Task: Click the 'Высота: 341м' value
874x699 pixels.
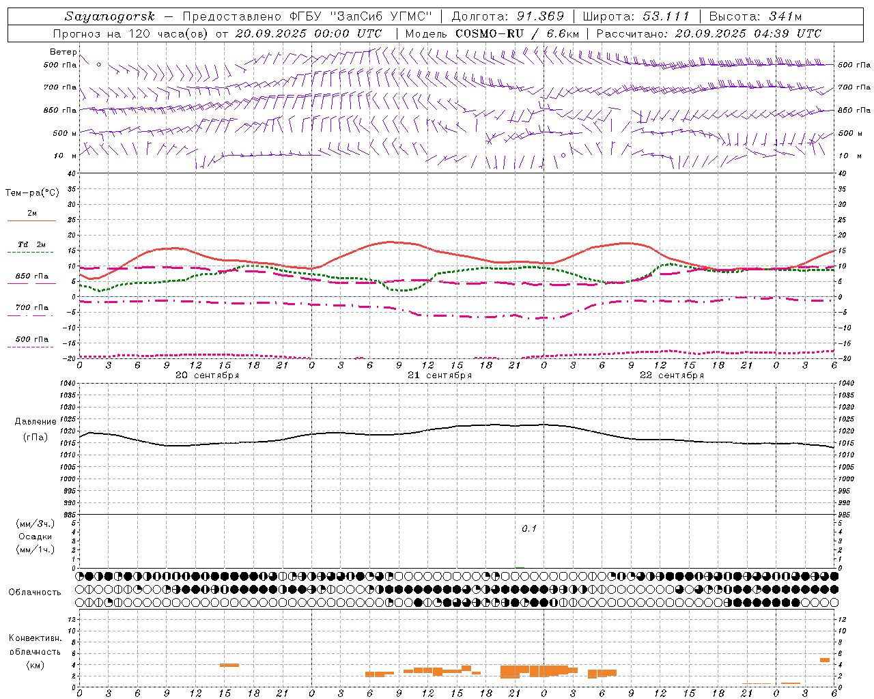Action: (x=755, y=16)
